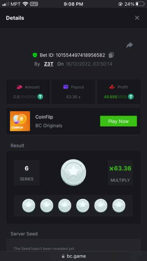The height and width of the screenshot is (261, 147).
Task: Tap the purple Payout card icon
Action: pos(66,87)
